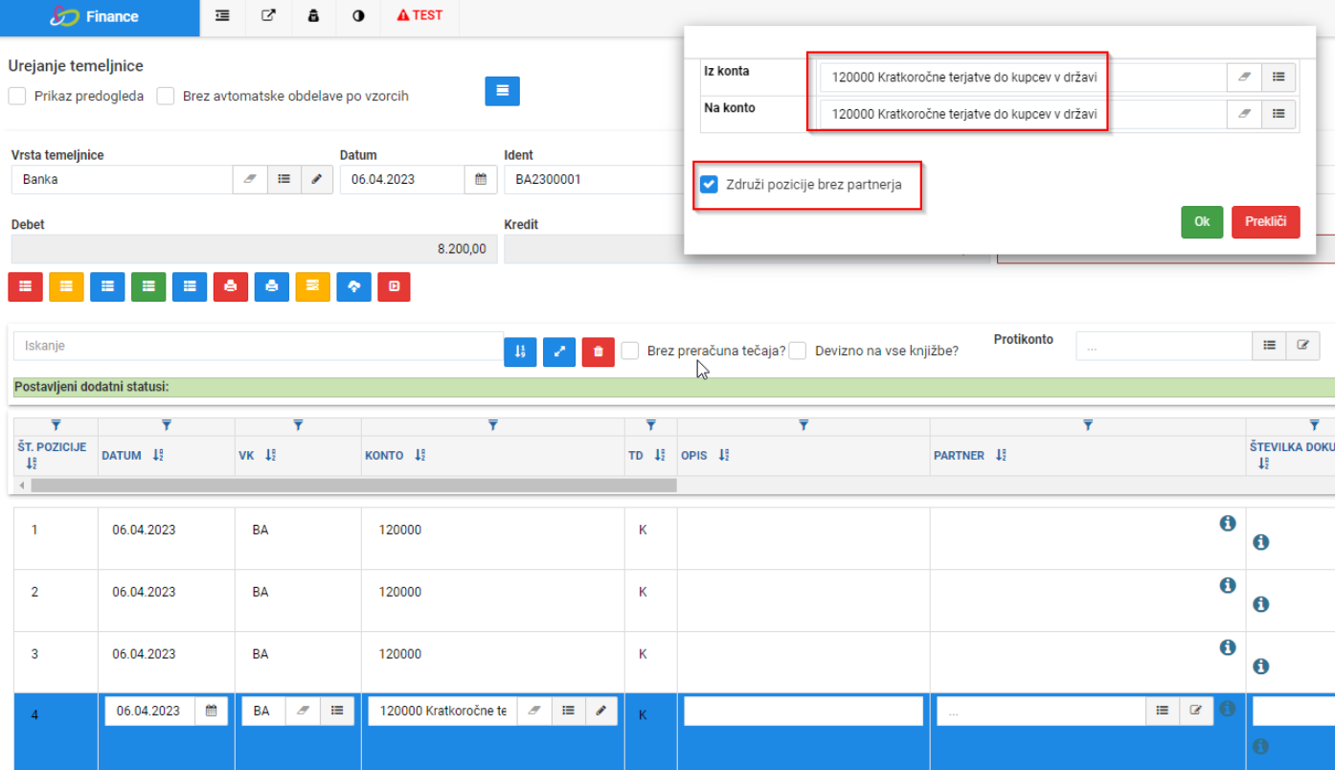Click the red play toolbar button
Screen dimensions: 1335x770
click(394, 286)
